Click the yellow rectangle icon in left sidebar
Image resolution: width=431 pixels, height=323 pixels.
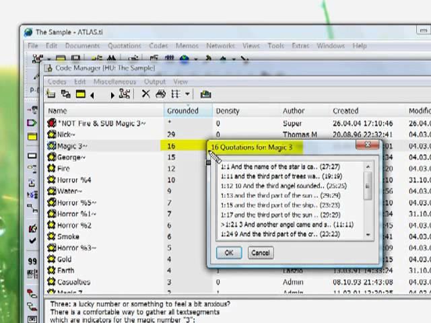[x=32, y=137]
